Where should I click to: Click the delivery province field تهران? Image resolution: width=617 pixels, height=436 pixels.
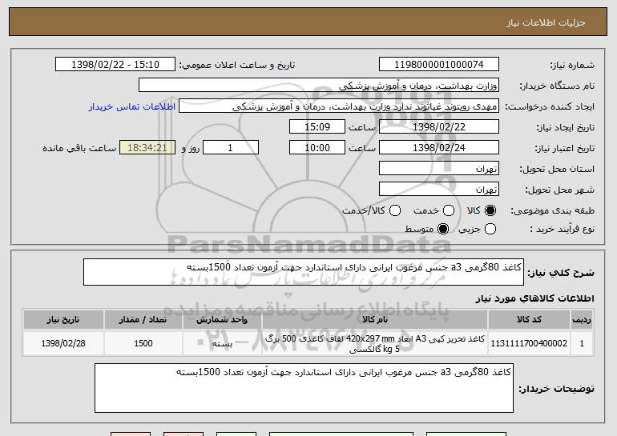click(x=439, y=169)
